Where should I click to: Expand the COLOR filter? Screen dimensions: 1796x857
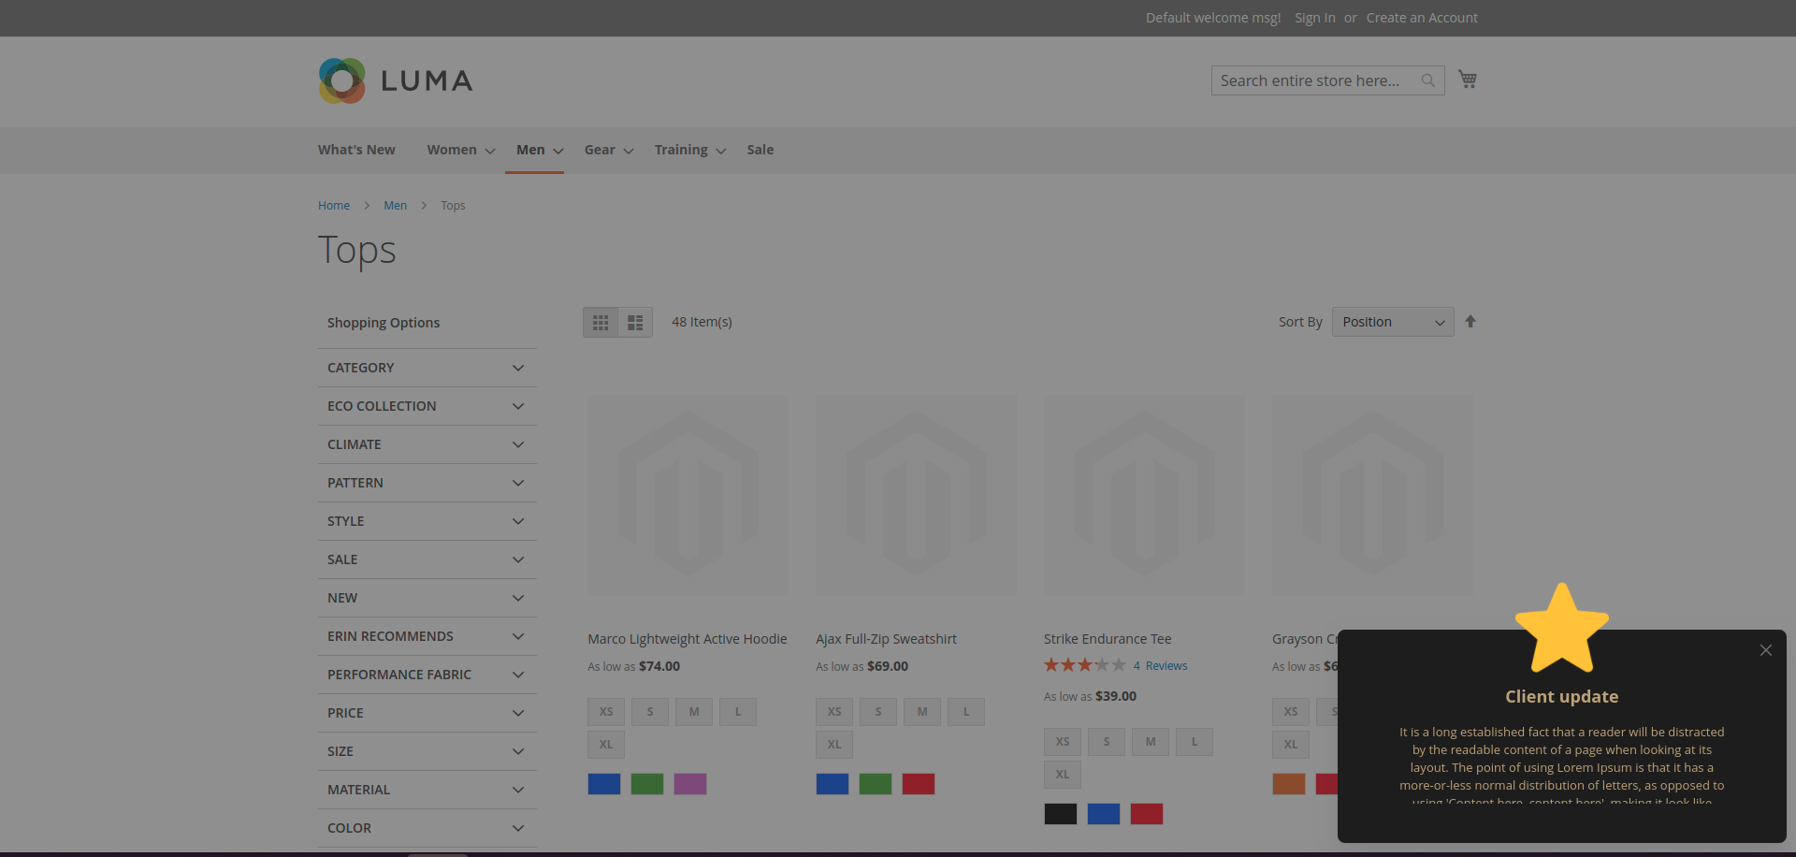click(427, 828)
